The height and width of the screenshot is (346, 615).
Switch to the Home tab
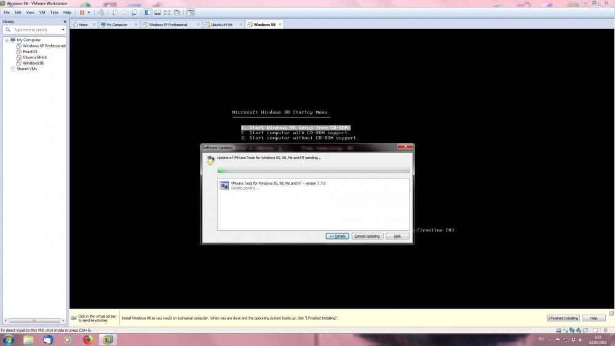point(83,25)
